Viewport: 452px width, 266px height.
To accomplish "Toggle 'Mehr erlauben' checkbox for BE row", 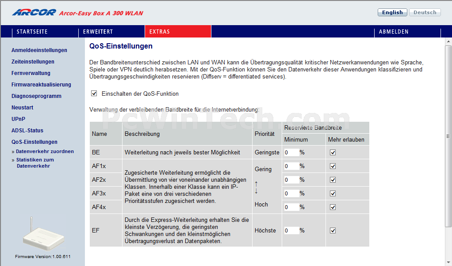I will pos(333,153).
